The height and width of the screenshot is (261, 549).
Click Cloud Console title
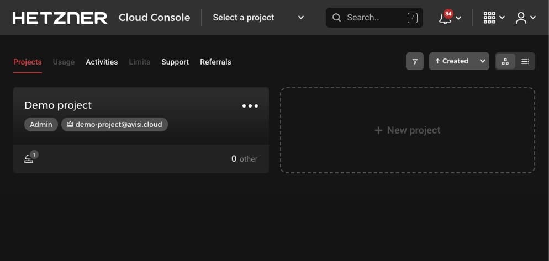(x=155, y=18)
